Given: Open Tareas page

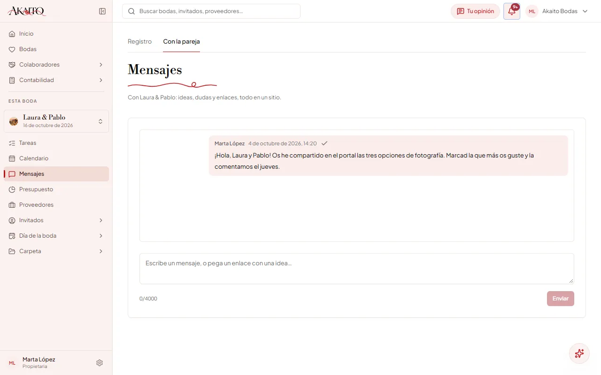Looking at the screenshot, I should (x=56, y=143).
